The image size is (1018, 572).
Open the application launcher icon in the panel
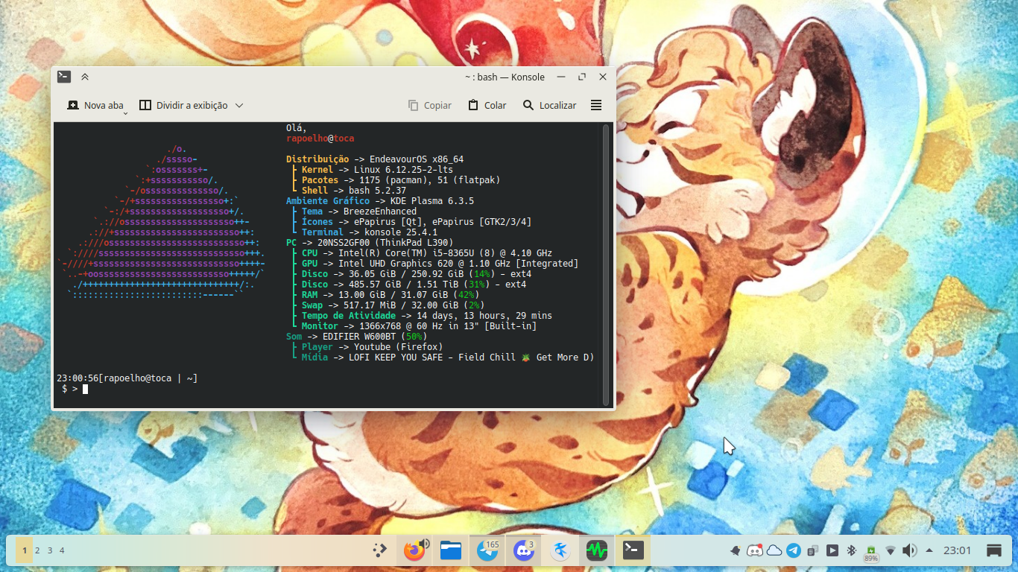tap(380, 550)
